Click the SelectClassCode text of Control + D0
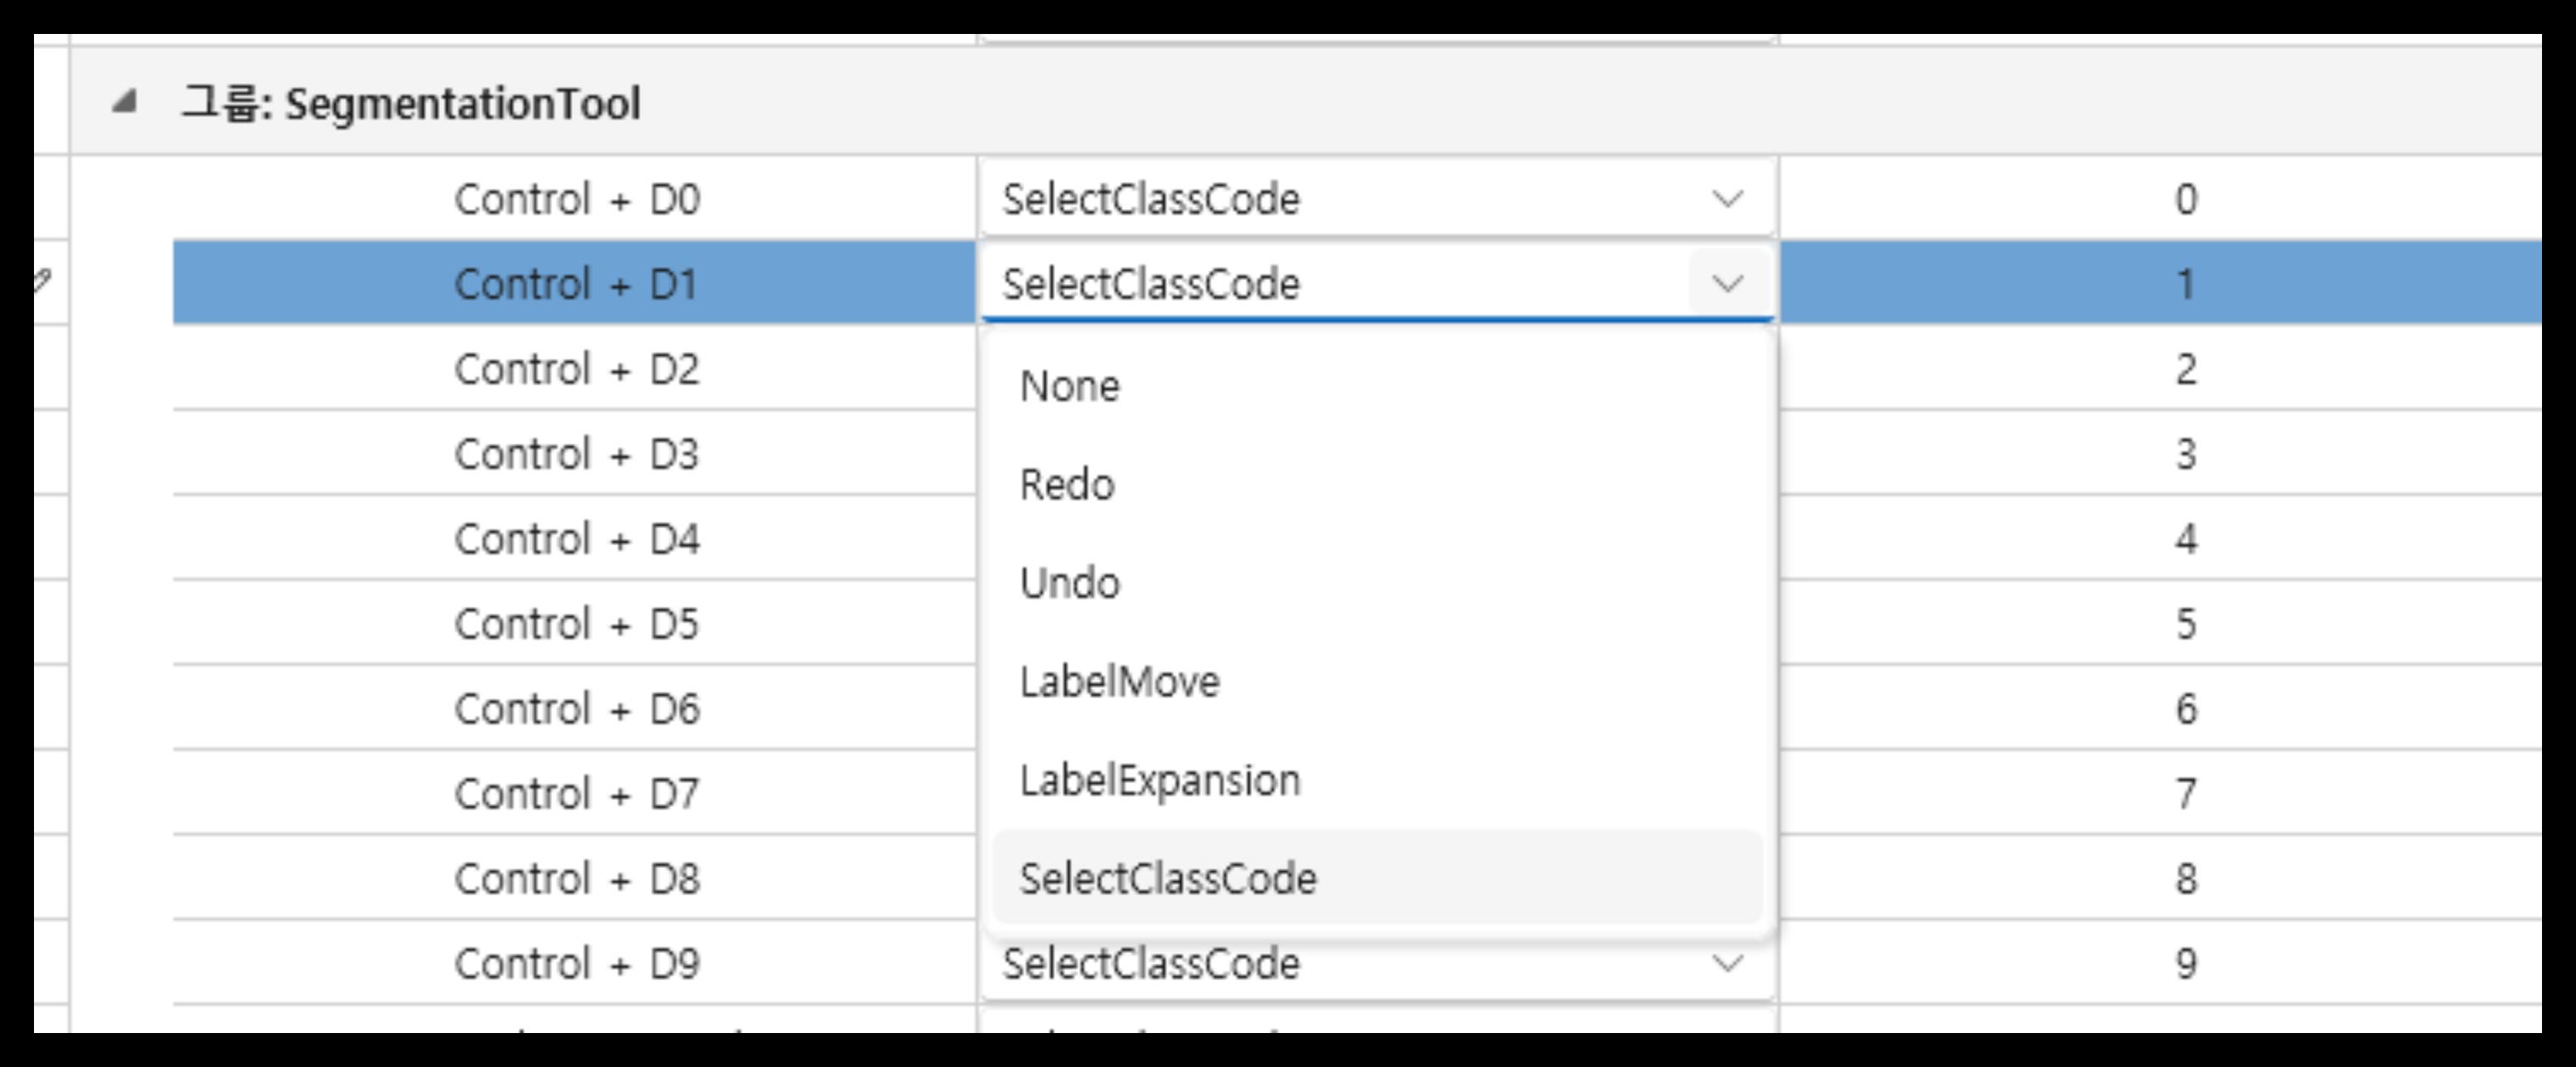 point(1150,198)
